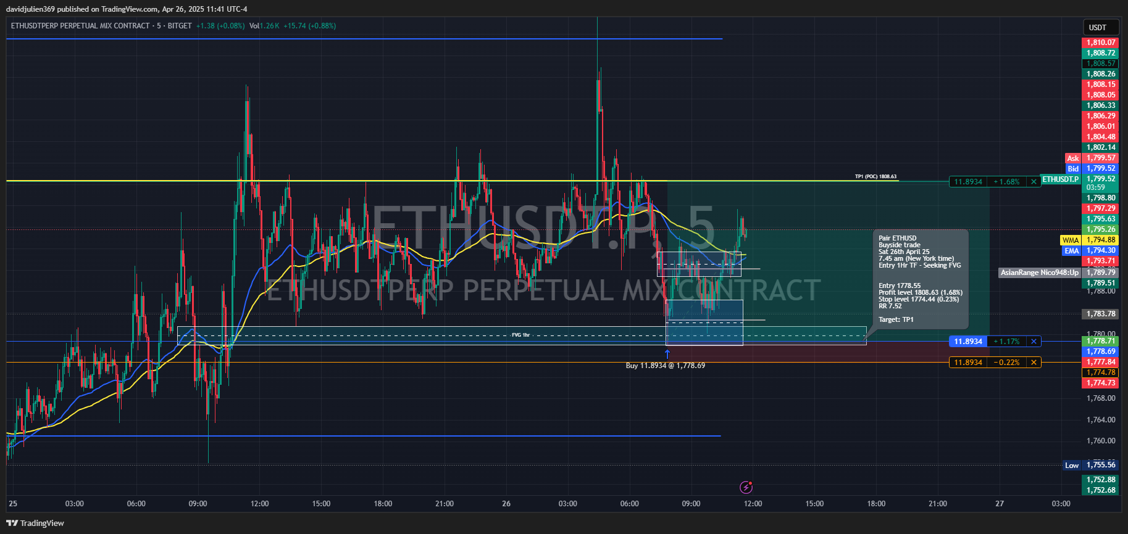Click date 26 on the time axis
Image resolution: width=1128 pixels, height=534 pixels.
click(x=506, y=504)
